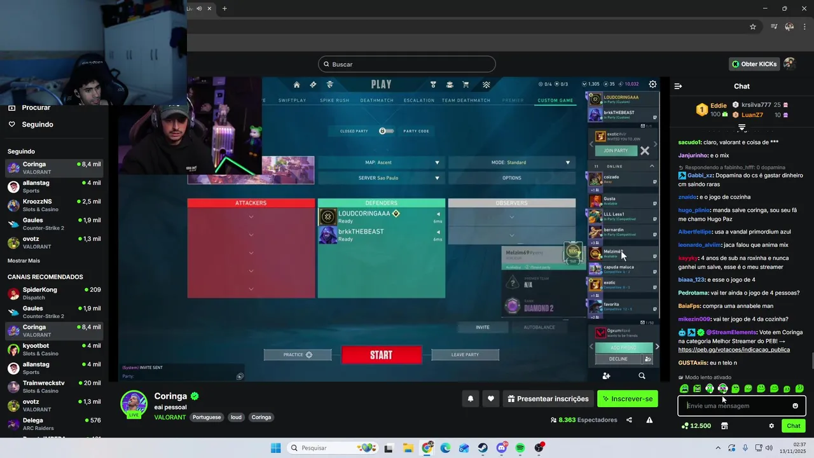Viewport: 814px width, 458px height.
Task: Collapse the Kick chat panel icon
Action: point(678,86)
